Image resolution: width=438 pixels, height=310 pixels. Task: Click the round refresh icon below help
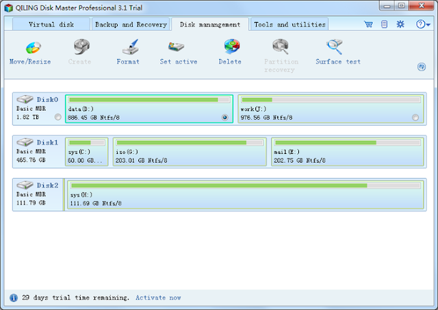pos(422,67)
